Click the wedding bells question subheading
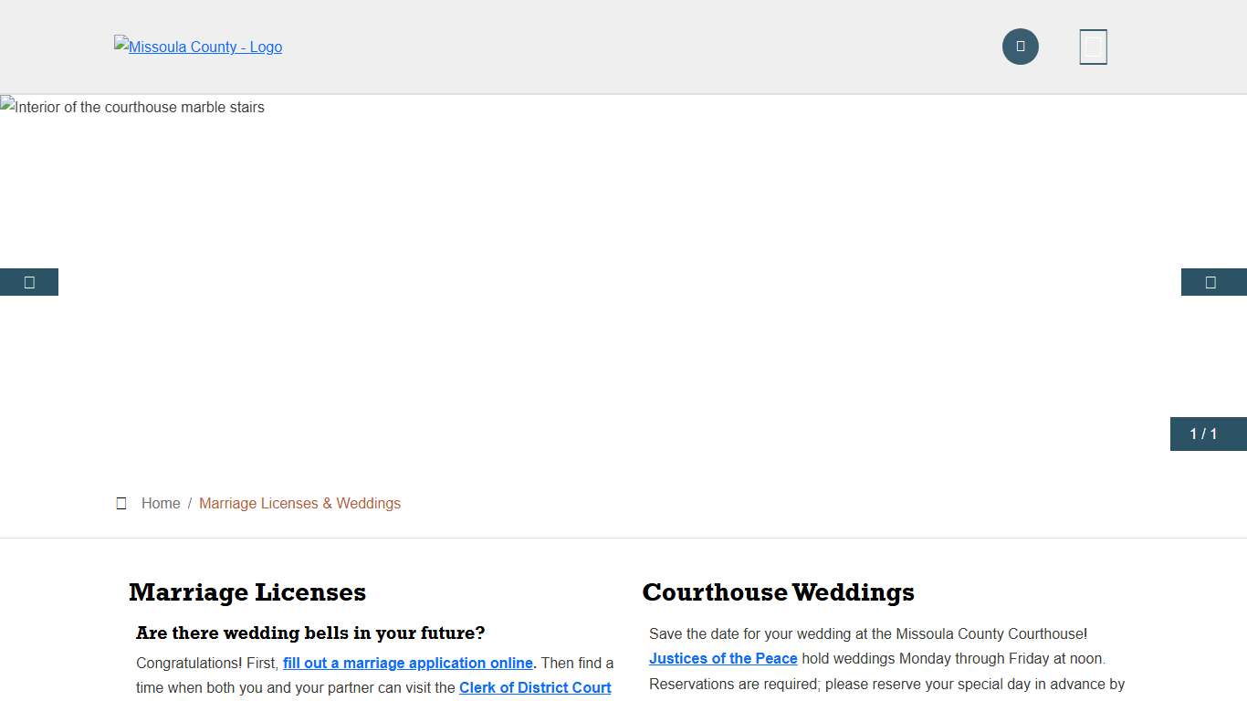1247x701 pixels. pyautogui.click(x=310, y=633)
